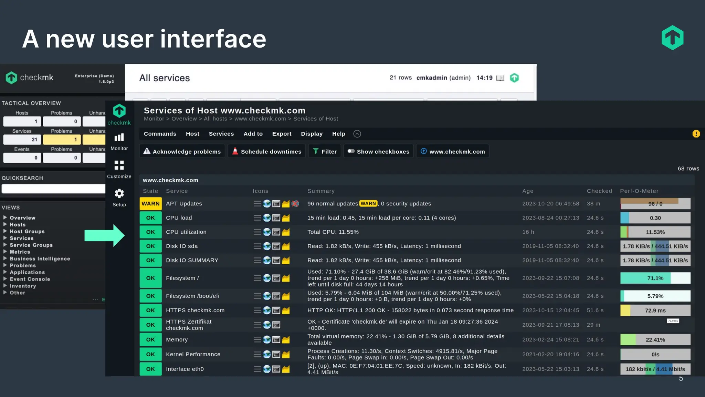Click the 71.1% Perf-O-Meter bar

(x=655, y=278)
